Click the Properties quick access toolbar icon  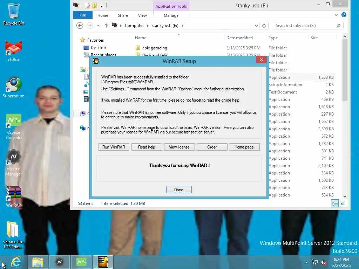point(87,6)
